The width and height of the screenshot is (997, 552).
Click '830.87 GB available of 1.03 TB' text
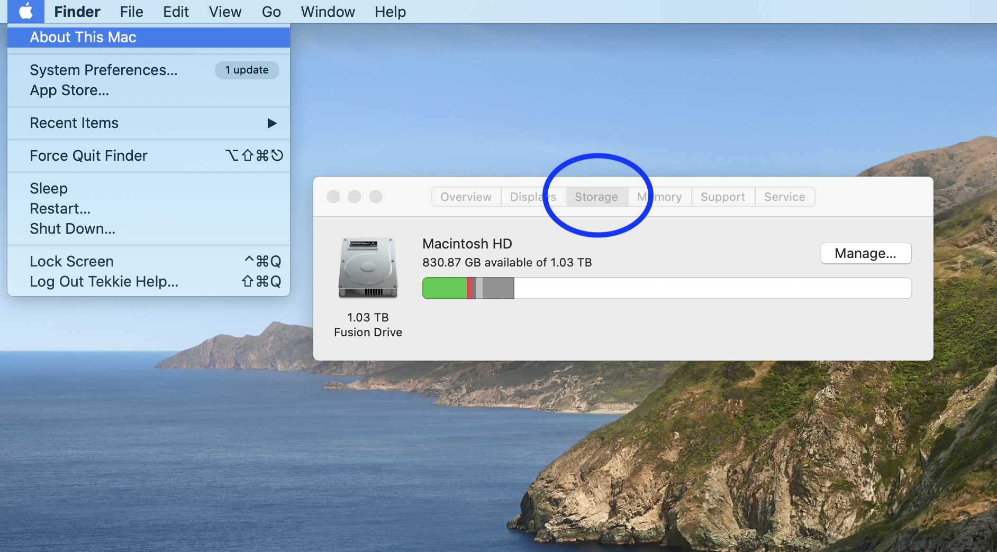tap(507, 262)
